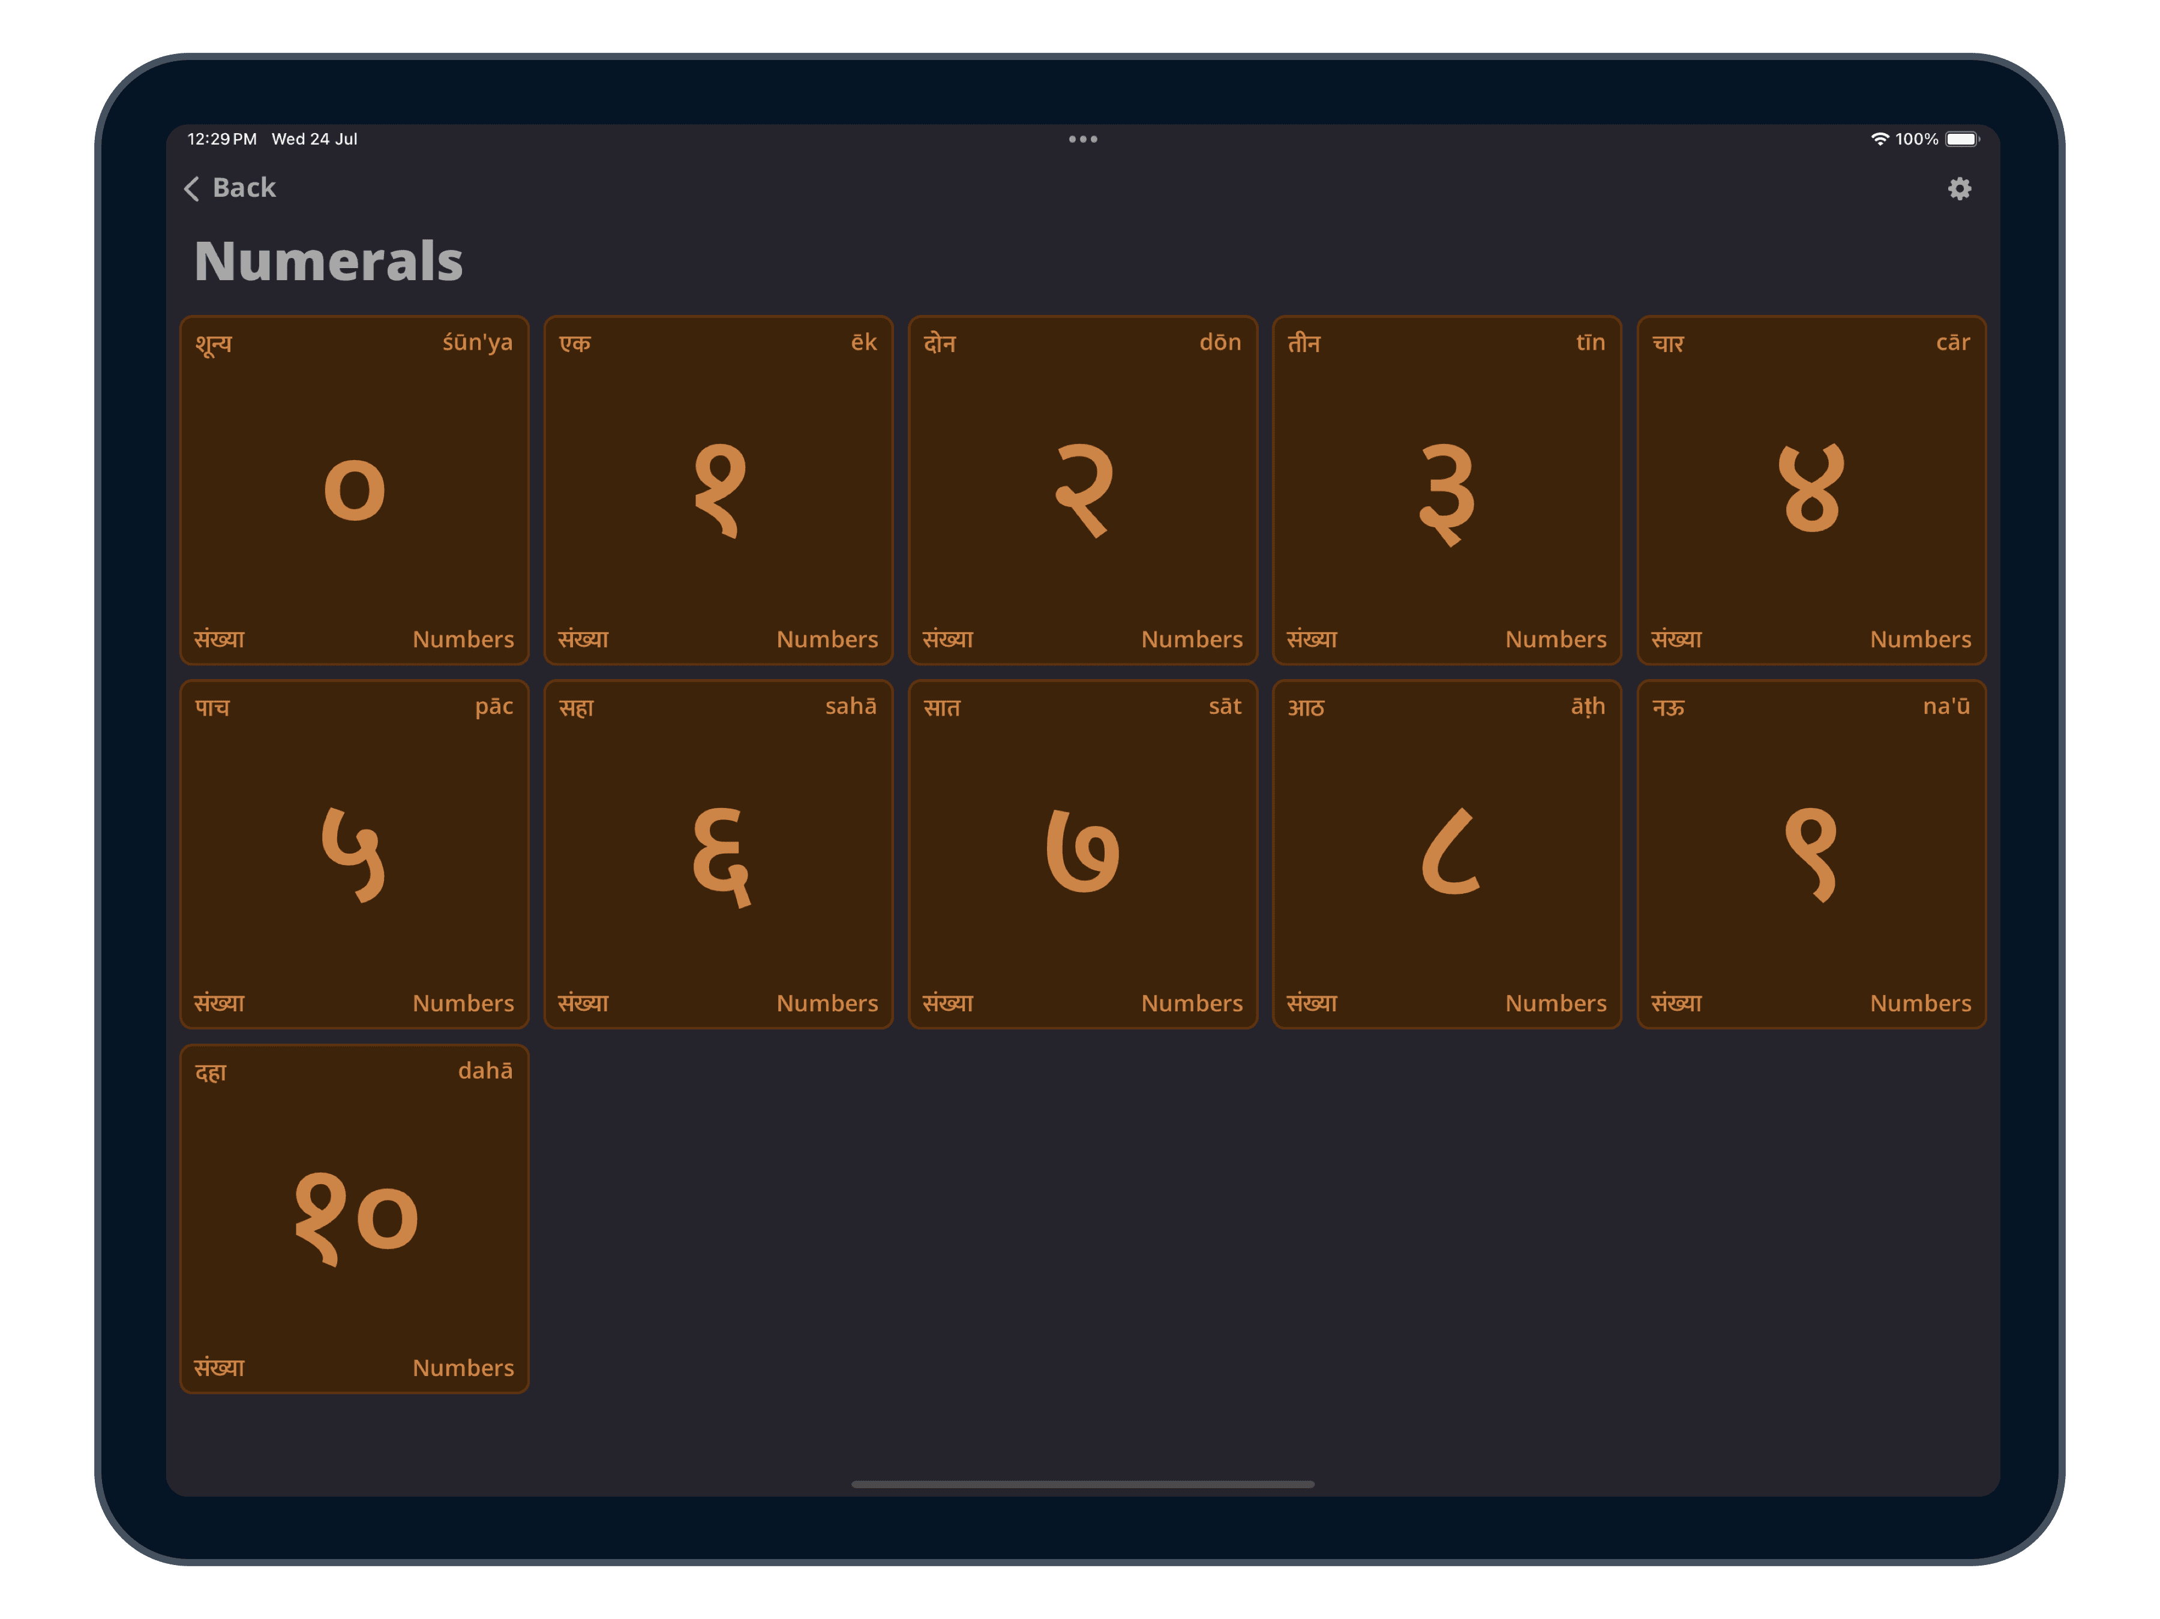Select the ēk numeral card
Viewport: 2160px width, 1619px height.
(x=719, y=489)
